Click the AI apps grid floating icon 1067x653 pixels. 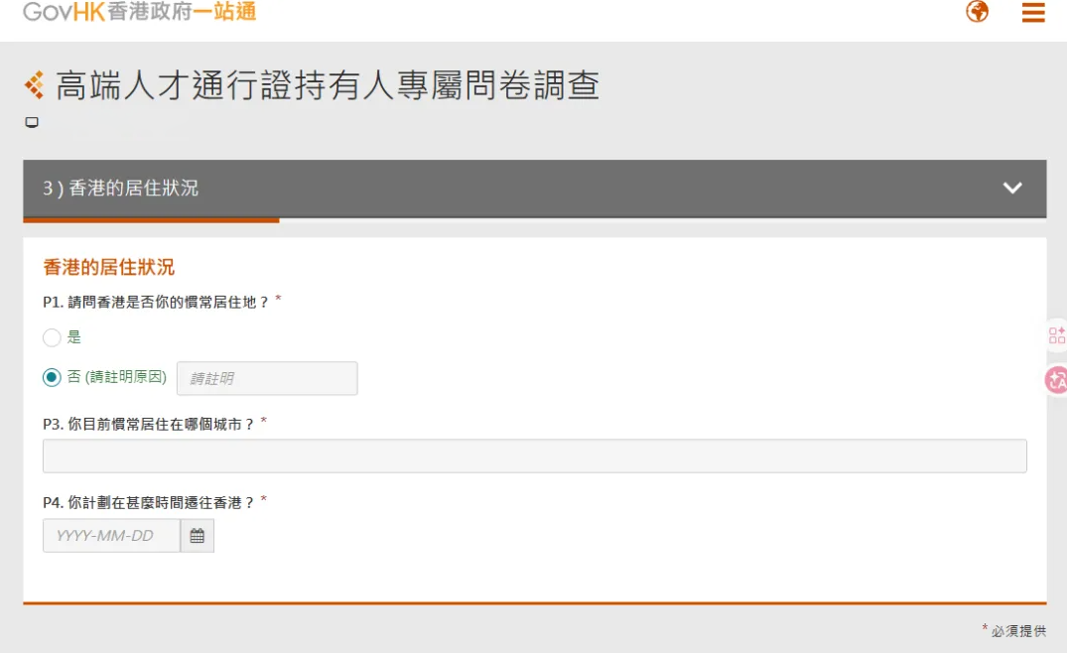tap(1056, 335)
